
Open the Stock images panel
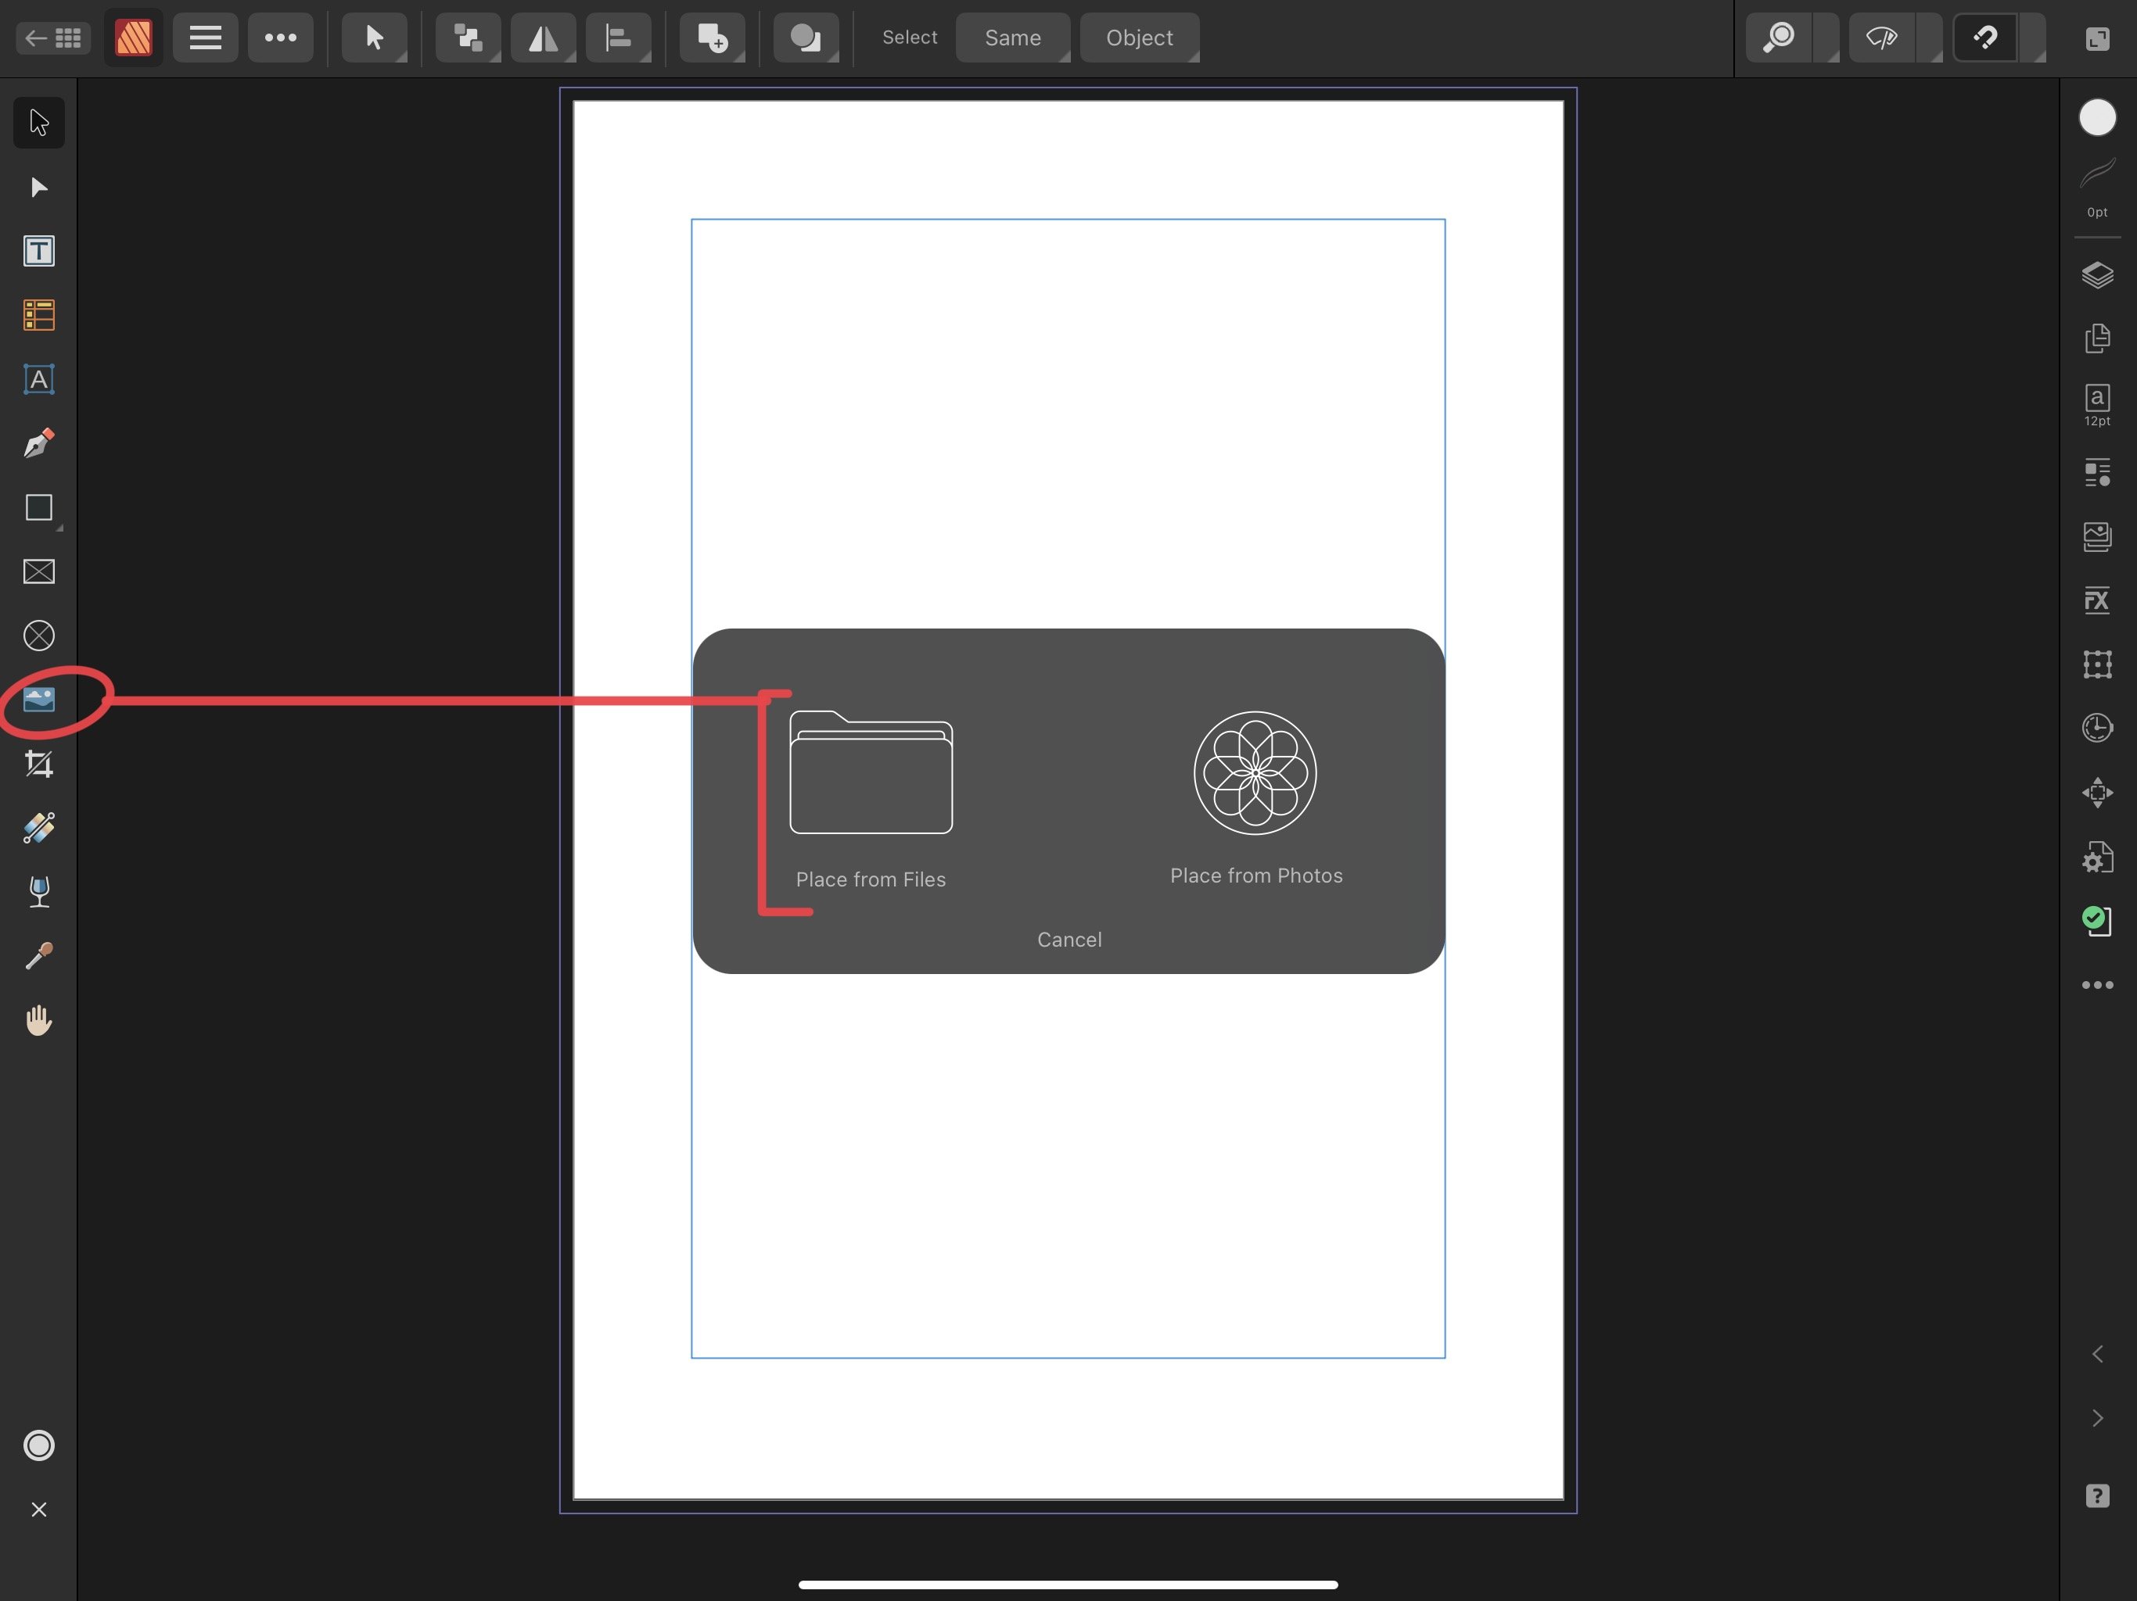(2097, 536)
